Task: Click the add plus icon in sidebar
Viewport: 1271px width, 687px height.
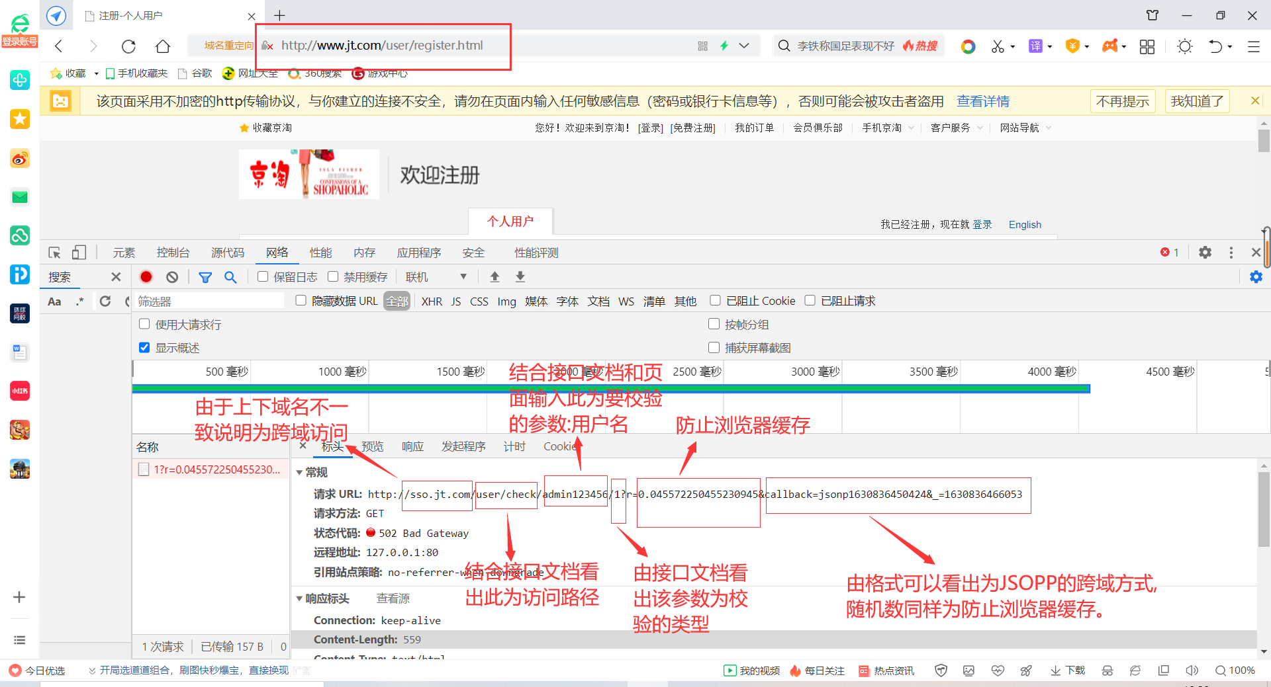Action: [x=19, y=597]
